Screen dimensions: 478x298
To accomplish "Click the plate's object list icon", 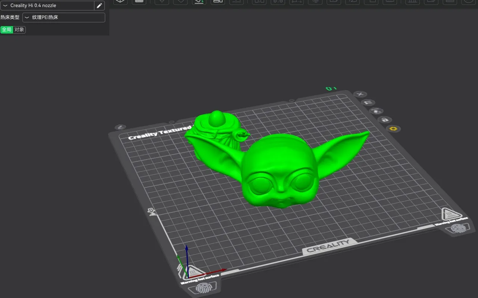I will [368, 102].
